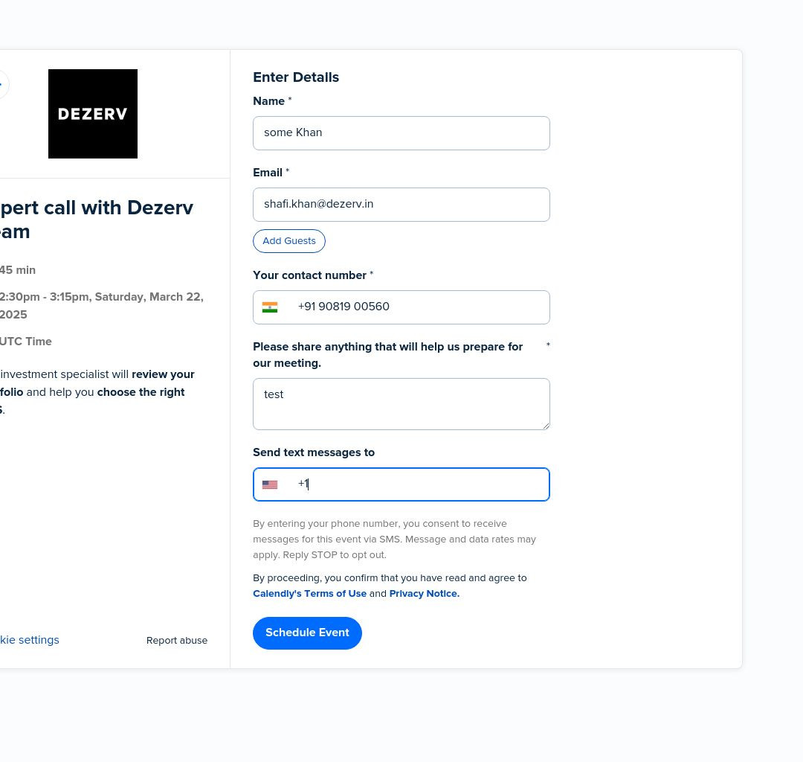Select the Email field with shafi.khan@dezerv.in
The image size is (803, 762).
pos(401,205)
